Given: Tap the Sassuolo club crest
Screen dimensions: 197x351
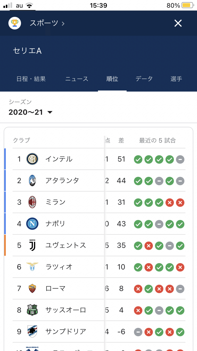Looking at the screenshot, I should point(32,310).
